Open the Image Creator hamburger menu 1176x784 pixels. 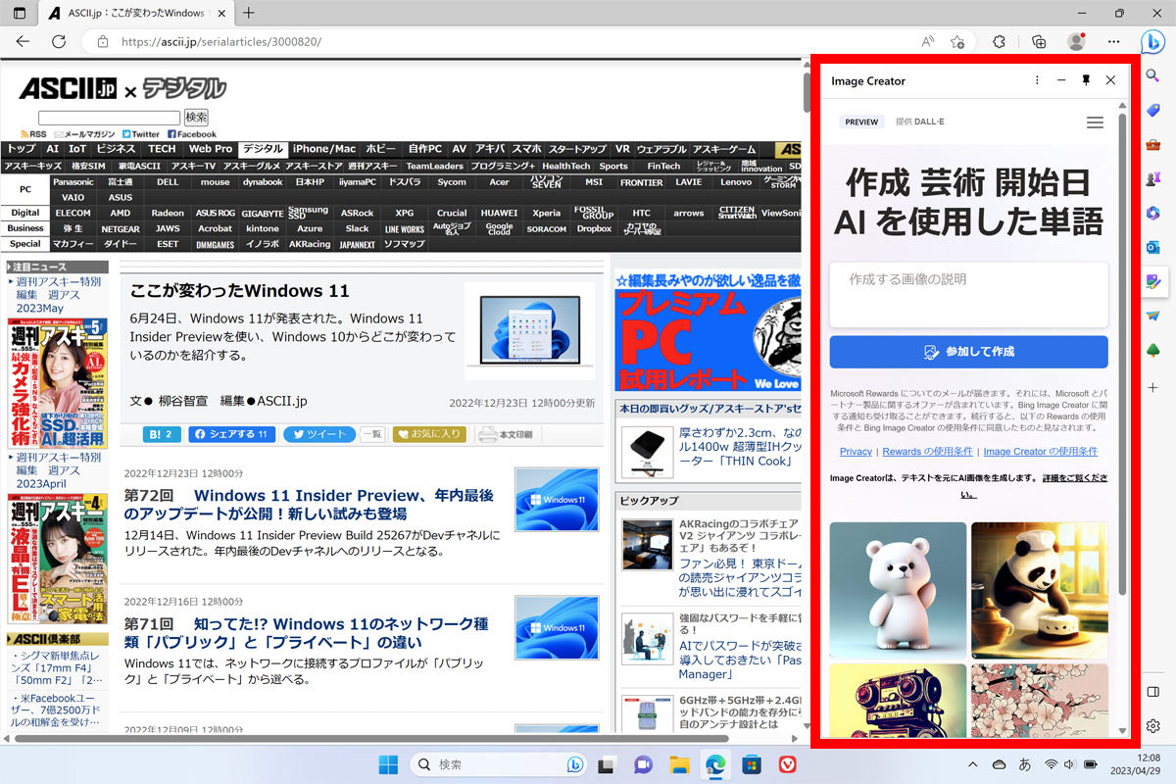[1095, 122]
